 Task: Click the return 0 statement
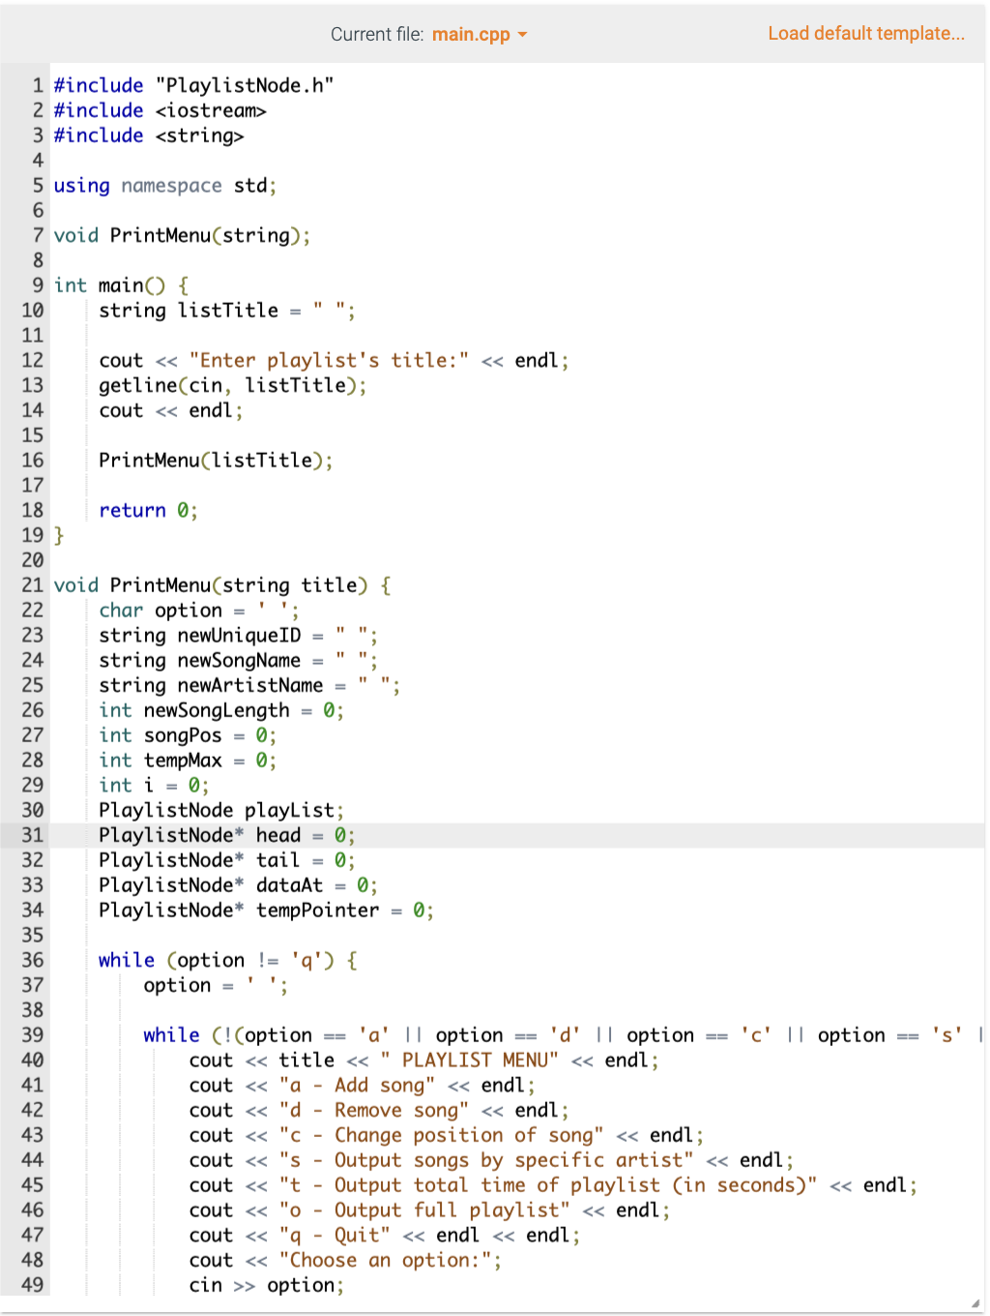(148, 510)
